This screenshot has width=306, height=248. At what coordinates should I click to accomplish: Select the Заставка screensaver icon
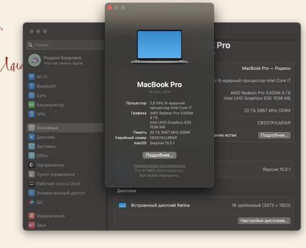31,146
